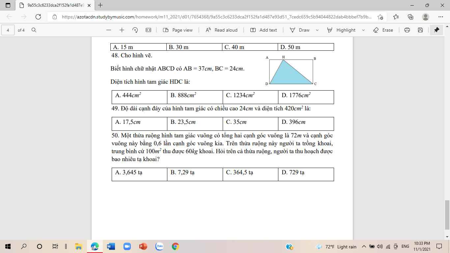Edit the PDF page number field

8,30
